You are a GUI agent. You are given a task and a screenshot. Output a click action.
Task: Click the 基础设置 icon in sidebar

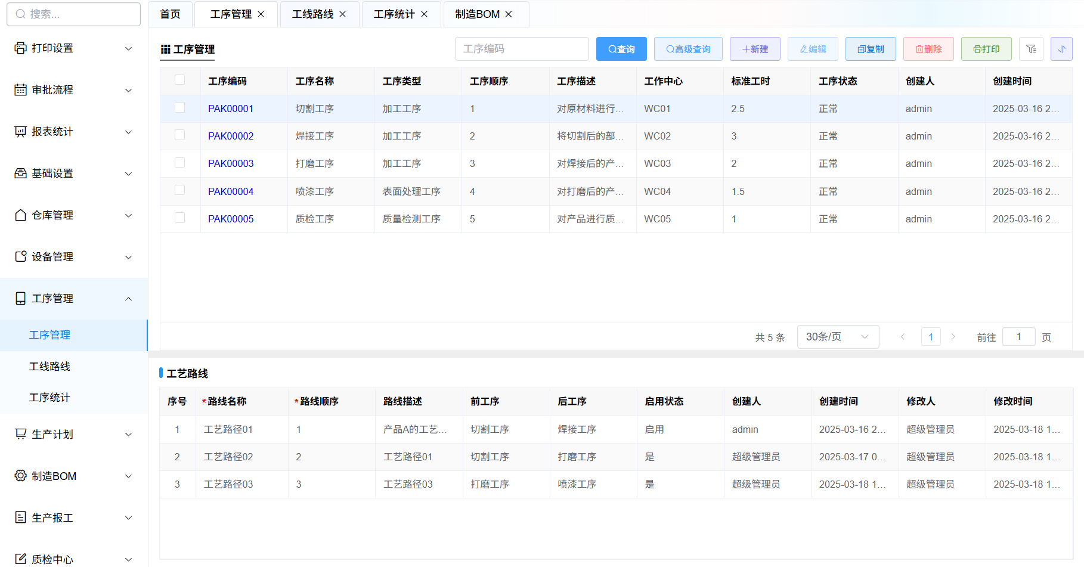(20, 173)
